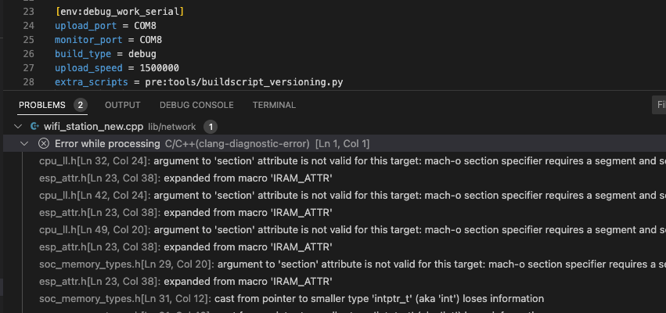The image size is (666, 313).
Task: Click the problems count badge showing 2
Action: tap(81, 105)
